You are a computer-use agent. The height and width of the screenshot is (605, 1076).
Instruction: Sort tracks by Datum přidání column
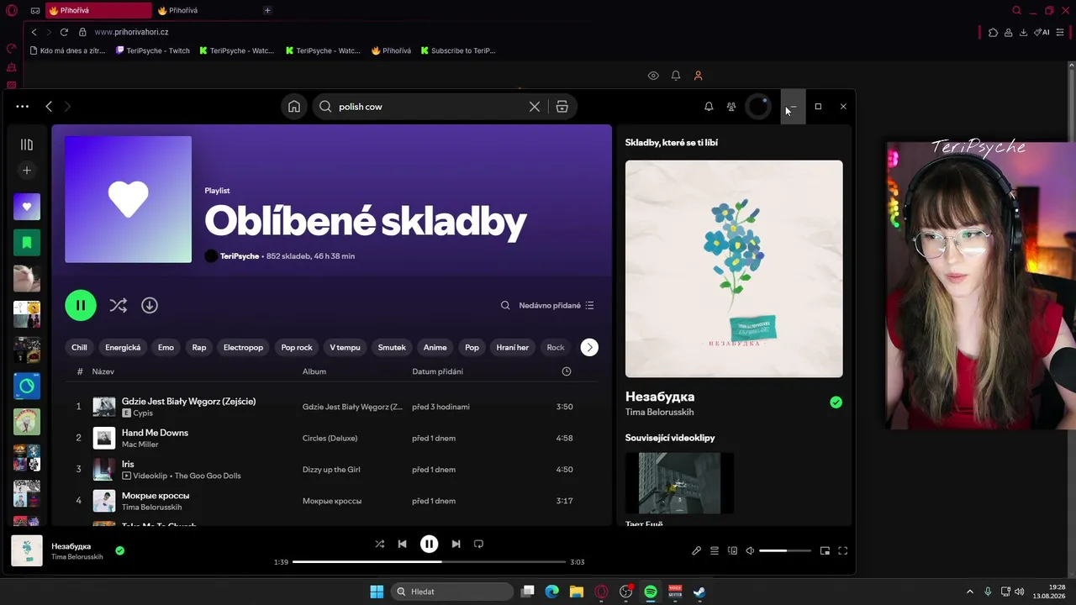pos(438,371)
